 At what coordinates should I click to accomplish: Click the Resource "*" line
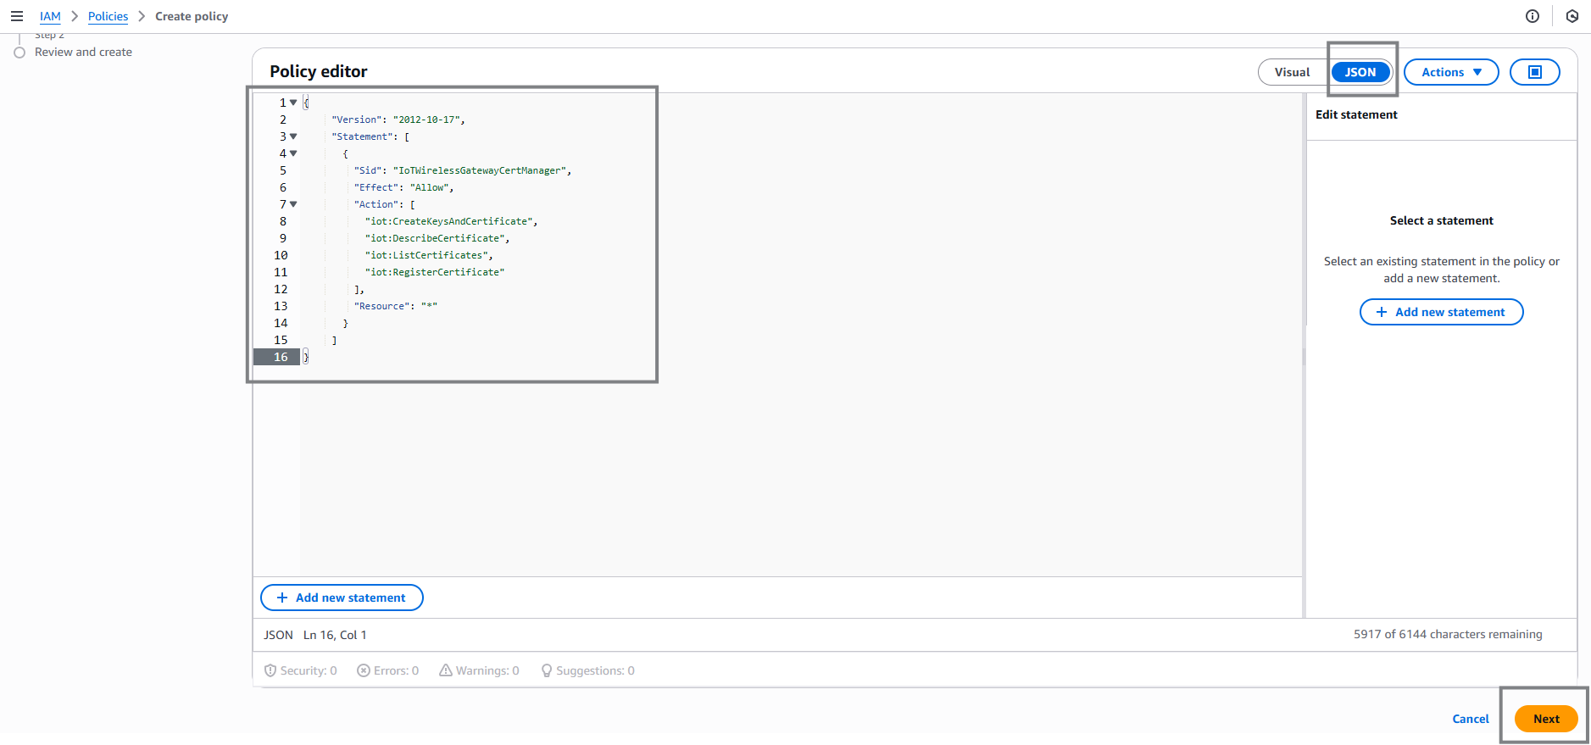(x=396, y=306)
